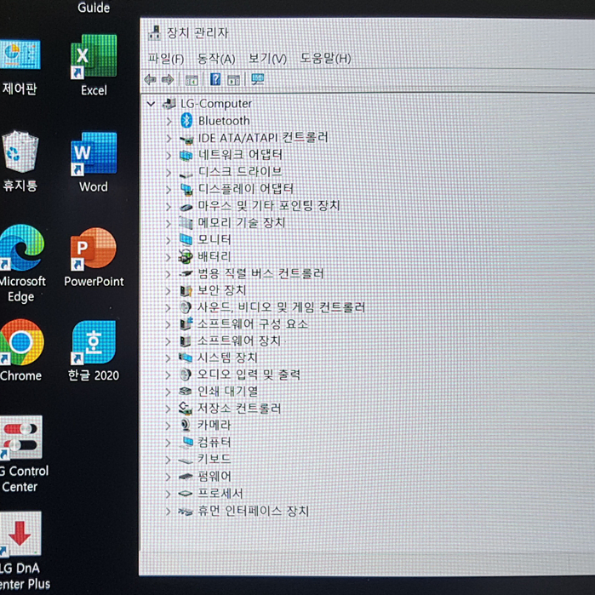The width and height of the screenshot is (595, 595).
Task: Expand the 키보드 node
Action: [168, 460]
